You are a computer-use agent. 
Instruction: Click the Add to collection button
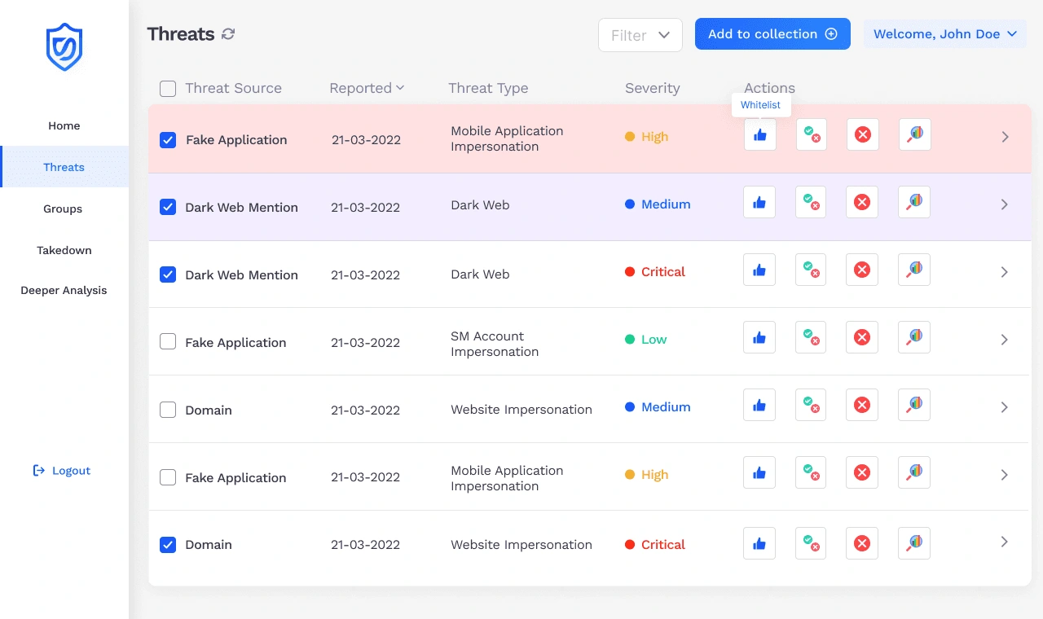(772, 34)
